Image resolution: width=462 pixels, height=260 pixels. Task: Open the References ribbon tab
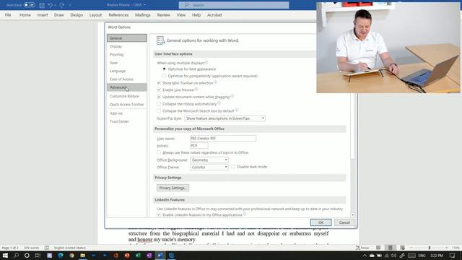[118, 14]
